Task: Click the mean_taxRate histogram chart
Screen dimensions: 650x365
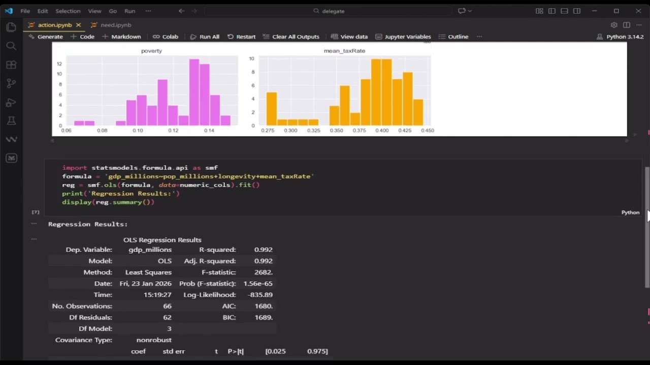Action: (344, 91)
